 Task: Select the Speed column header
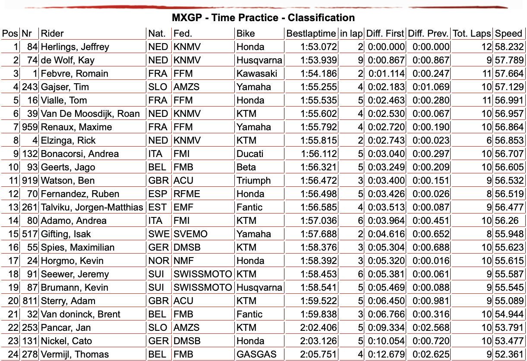tap(508, 34)
